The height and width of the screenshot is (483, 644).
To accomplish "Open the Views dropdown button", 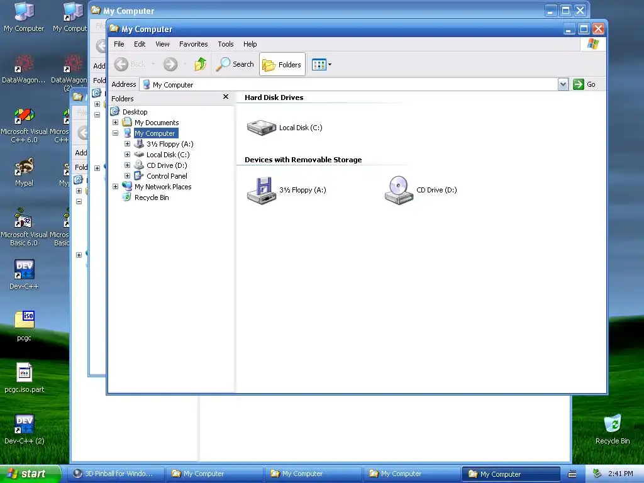I will pos(321,65).
